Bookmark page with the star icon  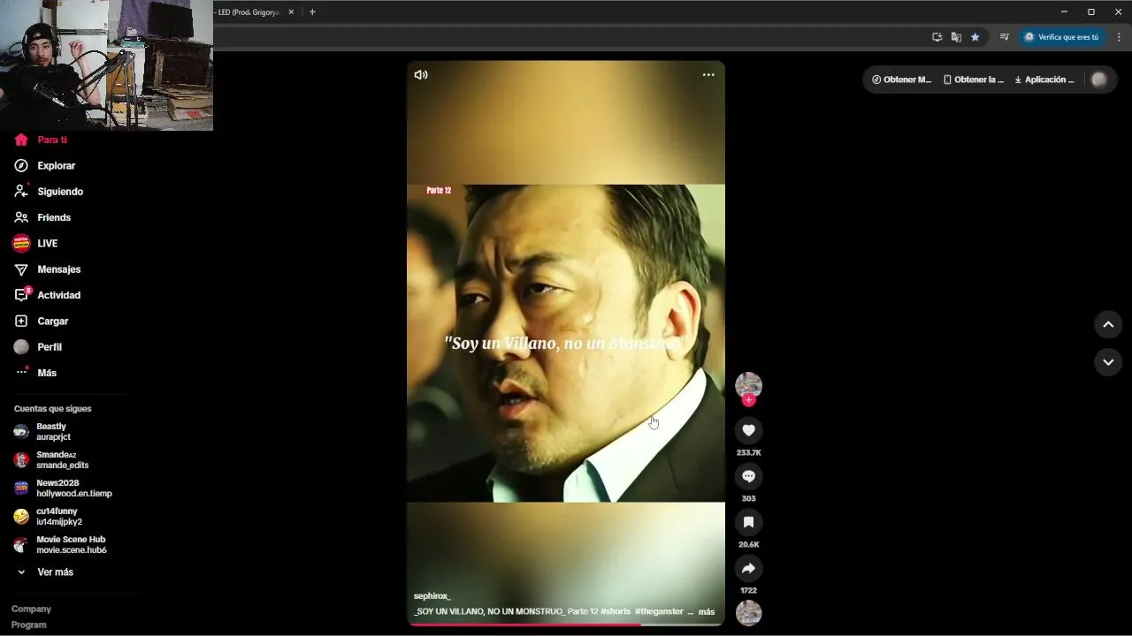[975, 37]
